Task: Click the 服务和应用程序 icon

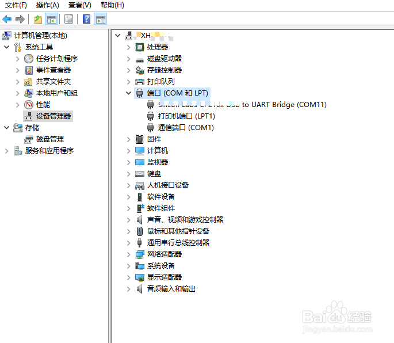Action: (x=18, y=151)
